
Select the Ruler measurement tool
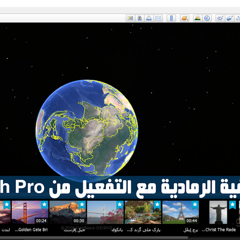(x=171, y=18)
